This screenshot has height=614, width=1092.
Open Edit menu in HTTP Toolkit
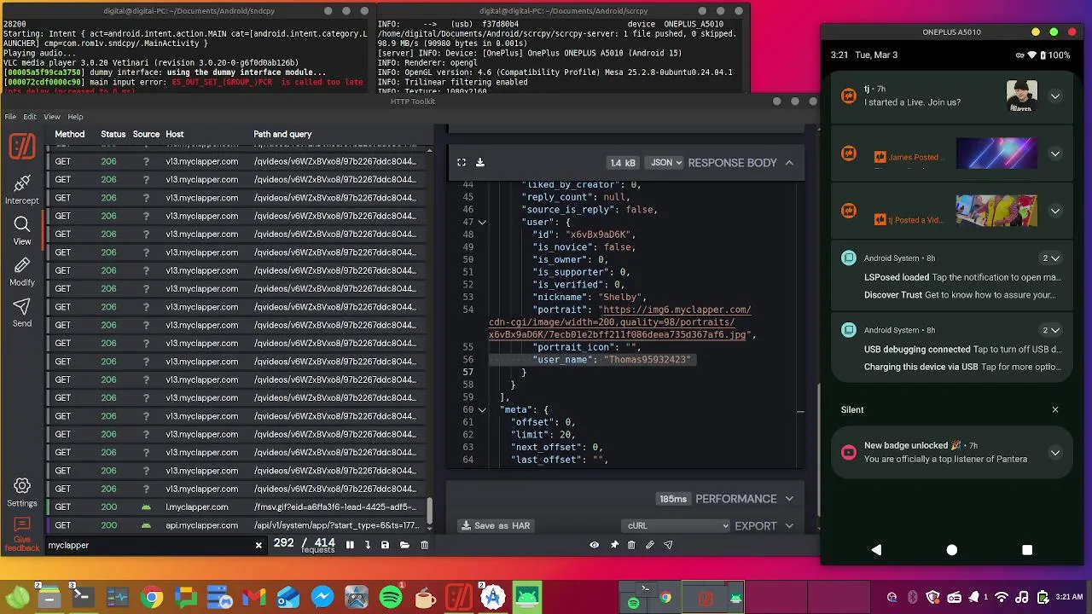[x=30, y=117]
